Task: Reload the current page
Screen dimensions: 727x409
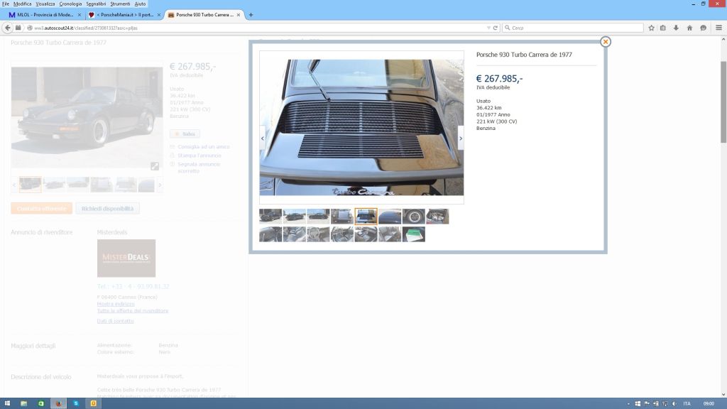Action: 495,28
